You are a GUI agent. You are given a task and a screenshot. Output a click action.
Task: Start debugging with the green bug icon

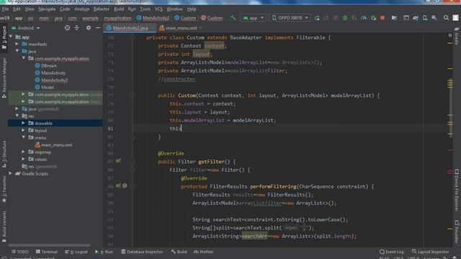coord(345,18)
